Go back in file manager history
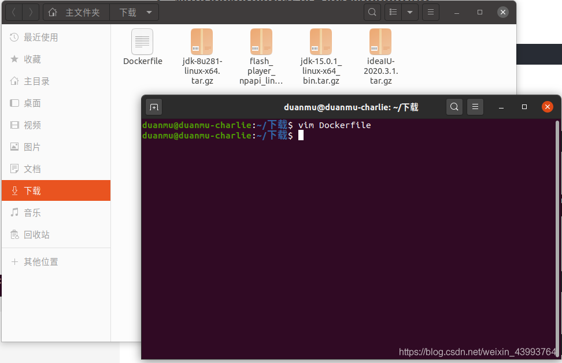Screen dimensions: 562x363 (x=14, y=13)
